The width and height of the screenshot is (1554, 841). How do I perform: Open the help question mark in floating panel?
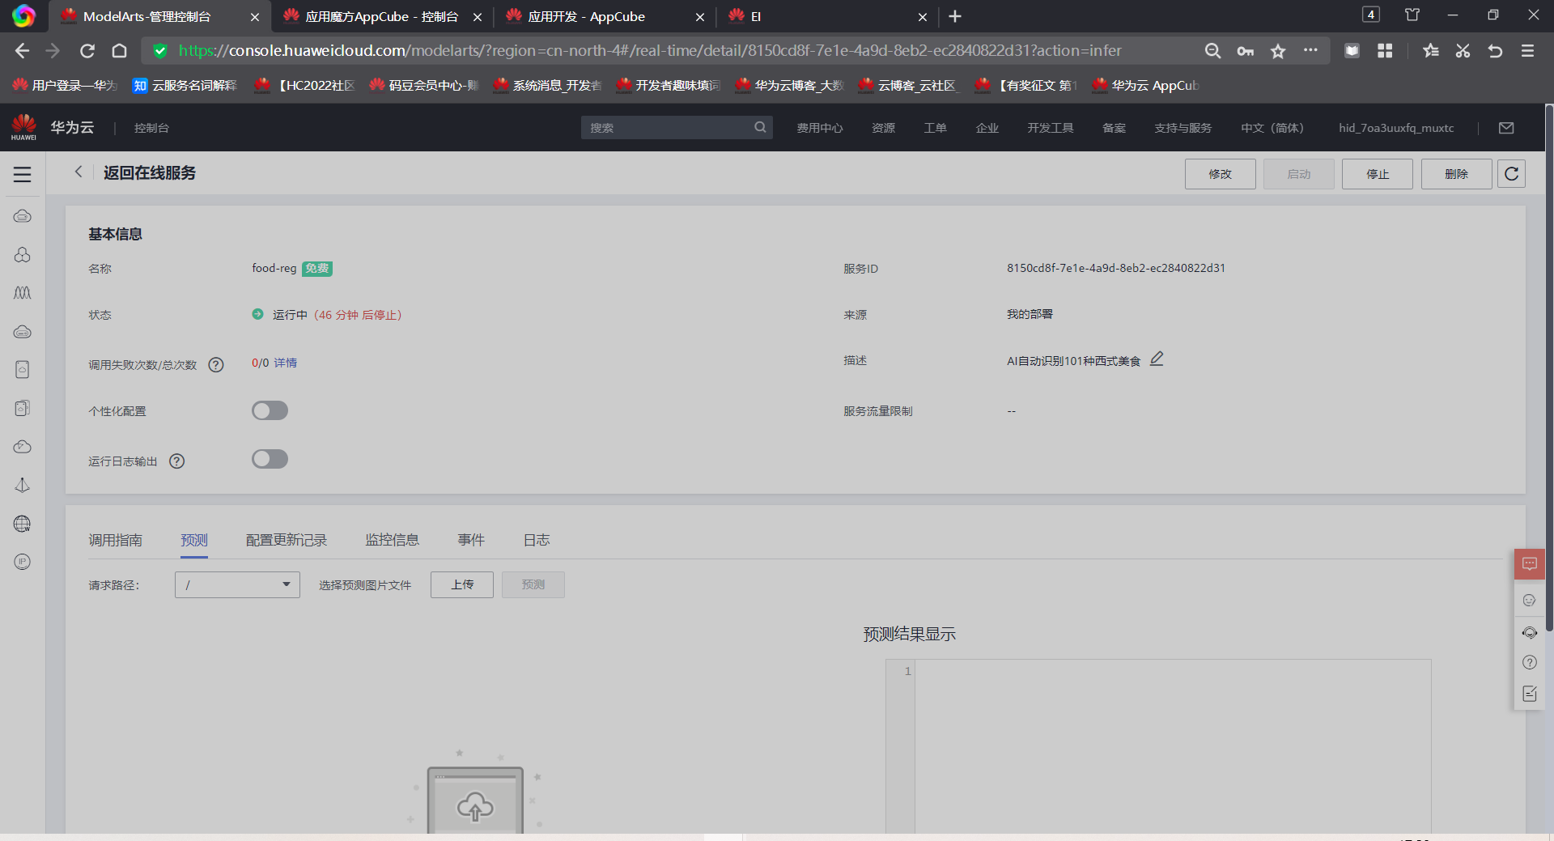point(1530,663)
